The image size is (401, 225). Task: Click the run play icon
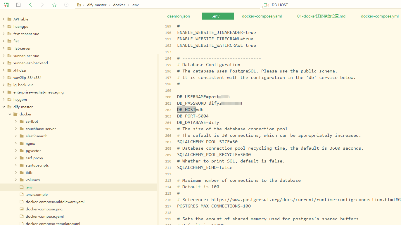pyautogui.click(x=66, y=5)
